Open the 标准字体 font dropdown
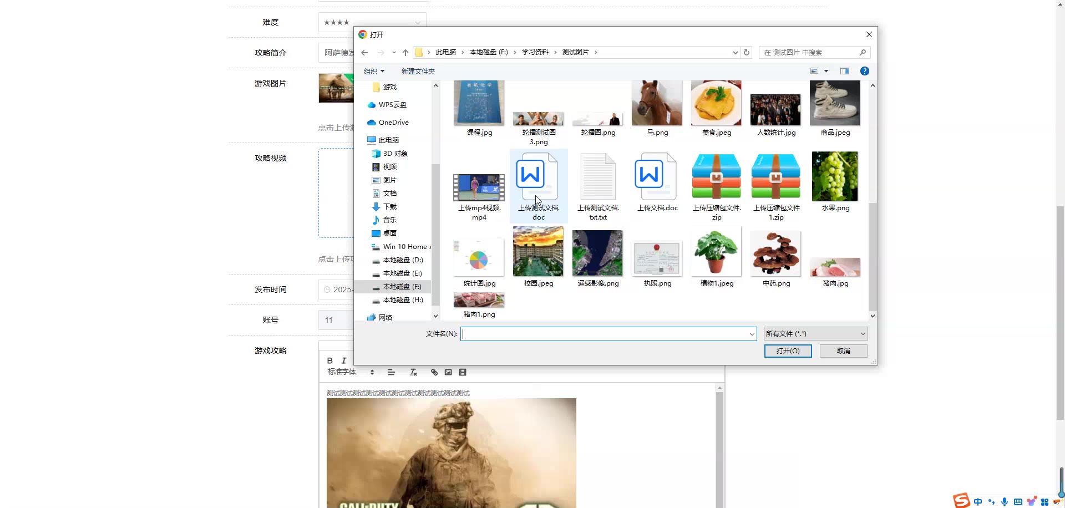The height and width of the screenshot is (508, 1065). [351, 372]
